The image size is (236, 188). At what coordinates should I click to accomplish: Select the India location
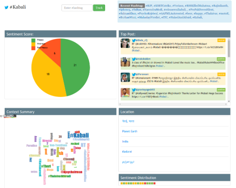point(125,141)
